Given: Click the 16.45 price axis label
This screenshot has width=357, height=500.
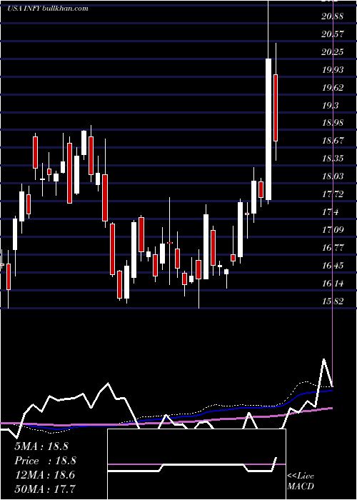Looking at the screenshot, I should pyautogui.click(x=333, y=265).
